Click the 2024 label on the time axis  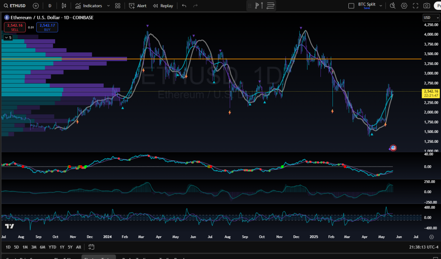[107, 237]
